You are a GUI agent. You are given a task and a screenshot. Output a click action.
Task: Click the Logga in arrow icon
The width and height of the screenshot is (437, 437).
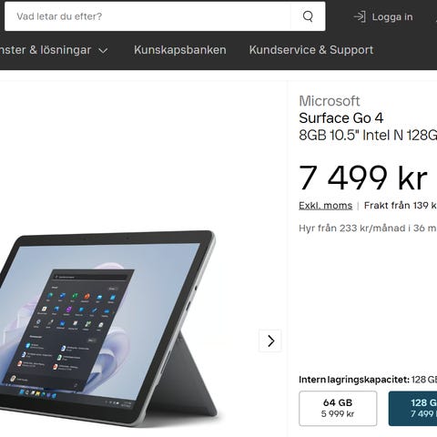coord(360,16)
